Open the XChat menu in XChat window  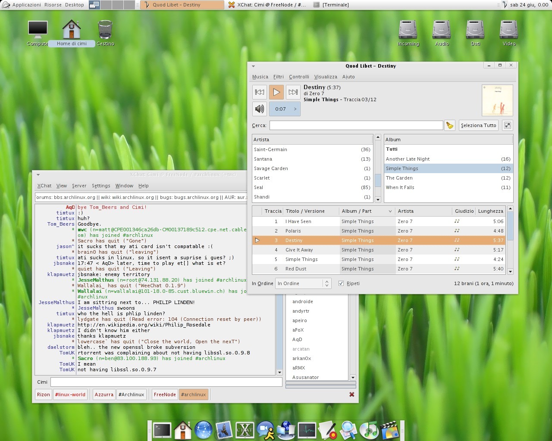tap(44, 186)
